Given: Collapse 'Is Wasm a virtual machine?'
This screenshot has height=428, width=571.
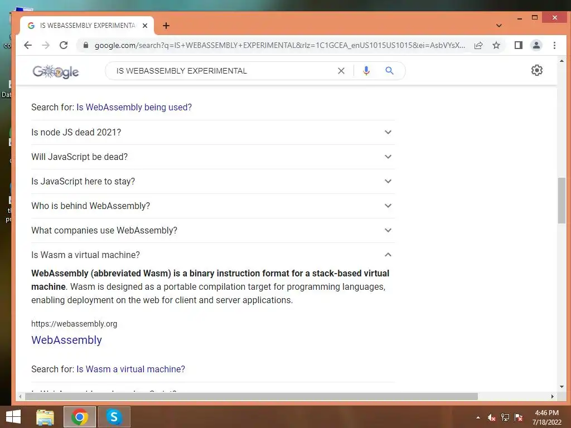Looking at the screenshot, I should coord(213,255).
